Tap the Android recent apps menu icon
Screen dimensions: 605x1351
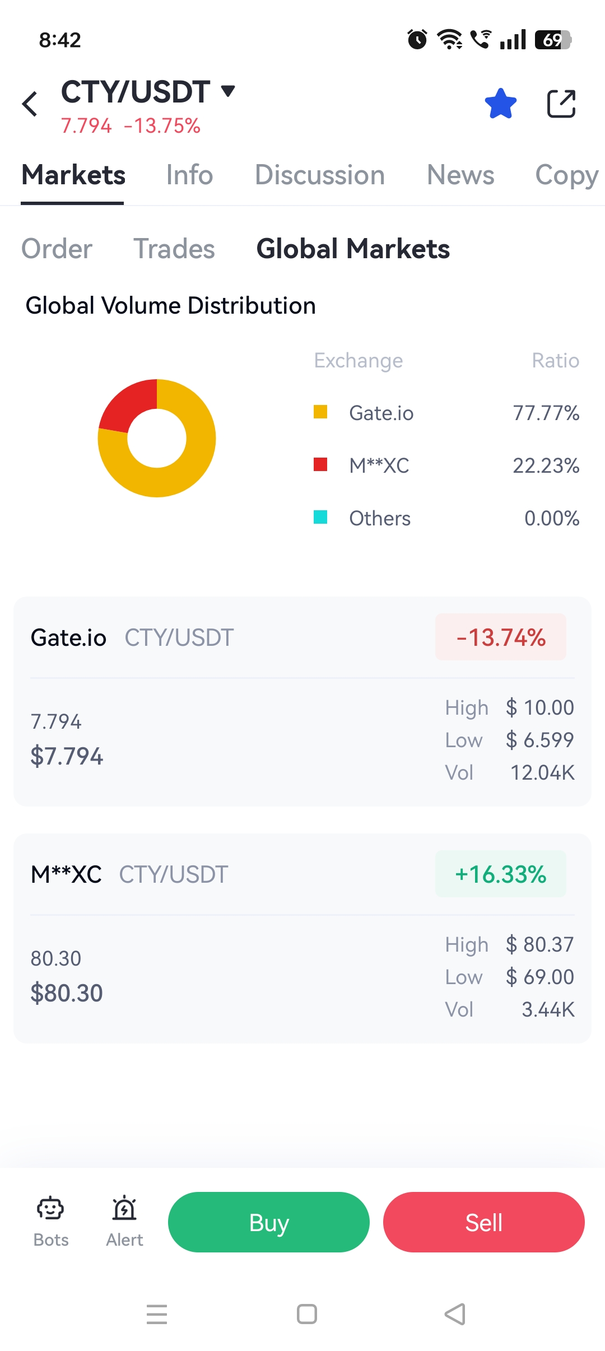[x=157, y=1314]
